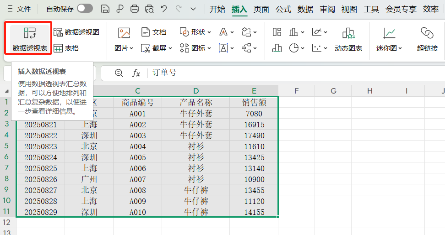445x235 pixels.
Task: Insert a 动态图表 dynamic chart
Action: 348,39
